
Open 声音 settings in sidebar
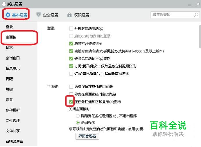(9, 100)
